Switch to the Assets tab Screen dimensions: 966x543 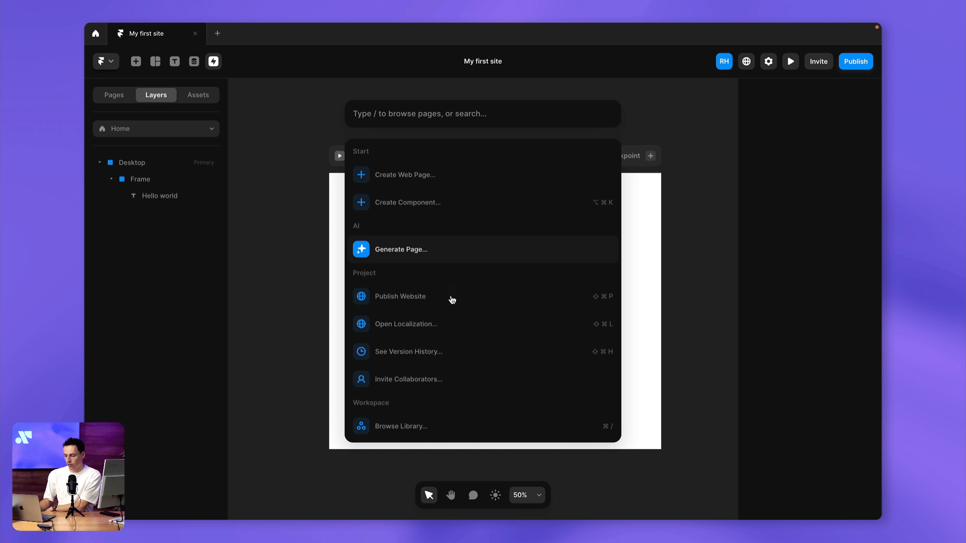pos(198,95)
